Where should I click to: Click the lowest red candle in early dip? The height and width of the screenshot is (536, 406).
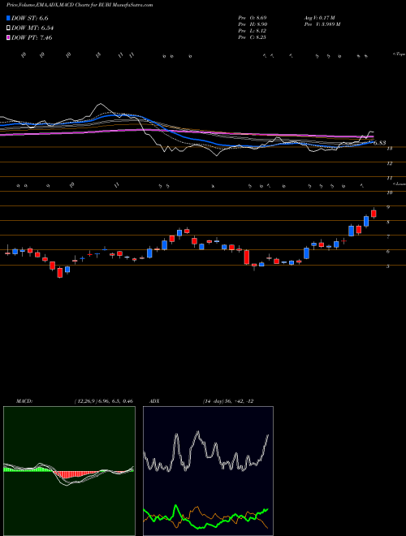click(60, 272)
